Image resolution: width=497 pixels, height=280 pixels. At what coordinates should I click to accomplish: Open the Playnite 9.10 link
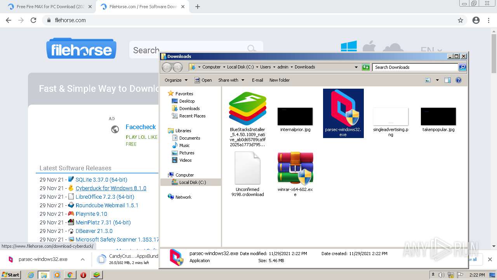coord(91,214)
